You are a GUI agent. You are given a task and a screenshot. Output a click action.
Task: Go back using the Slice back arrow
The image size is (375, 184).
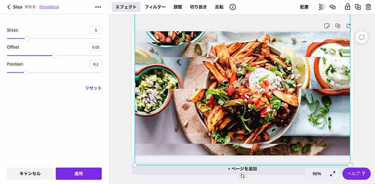(x=8, y=7)
